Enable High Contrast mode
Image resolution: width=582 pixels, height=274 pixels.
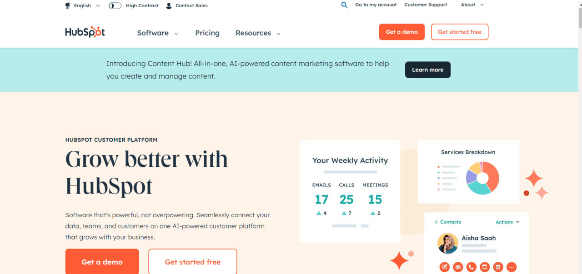pos(115,5)
